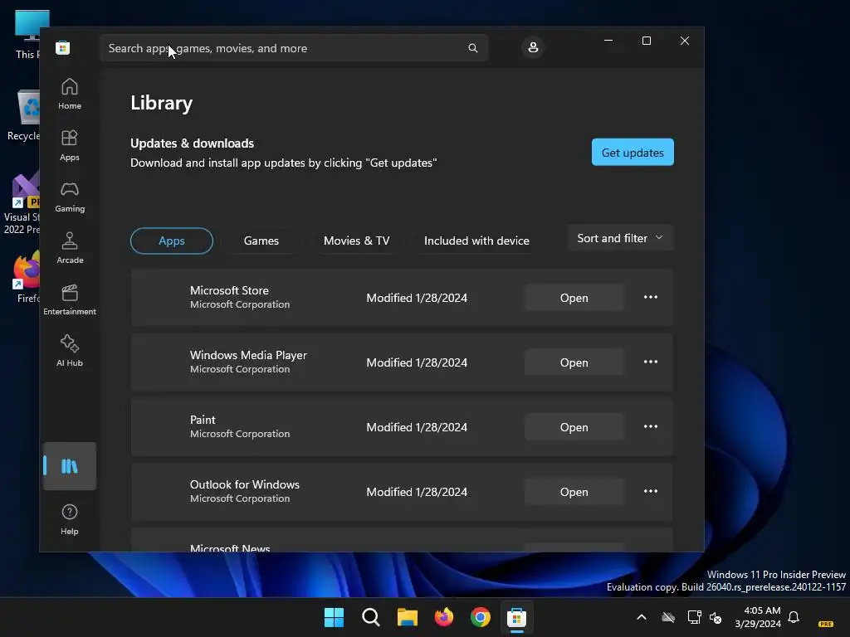
Task: Click the taskbar clock and date
Action: click(758, 617)
